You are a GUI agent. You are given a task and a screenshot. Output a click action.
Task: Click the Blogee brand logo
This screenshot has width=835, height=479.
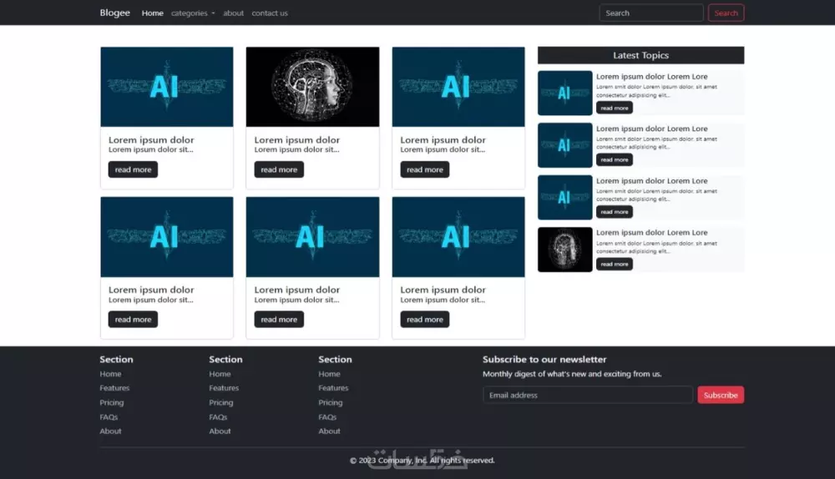coord(114,13)
